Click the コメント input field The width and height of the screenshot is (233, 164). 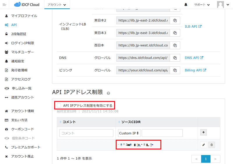pos(86,133)
